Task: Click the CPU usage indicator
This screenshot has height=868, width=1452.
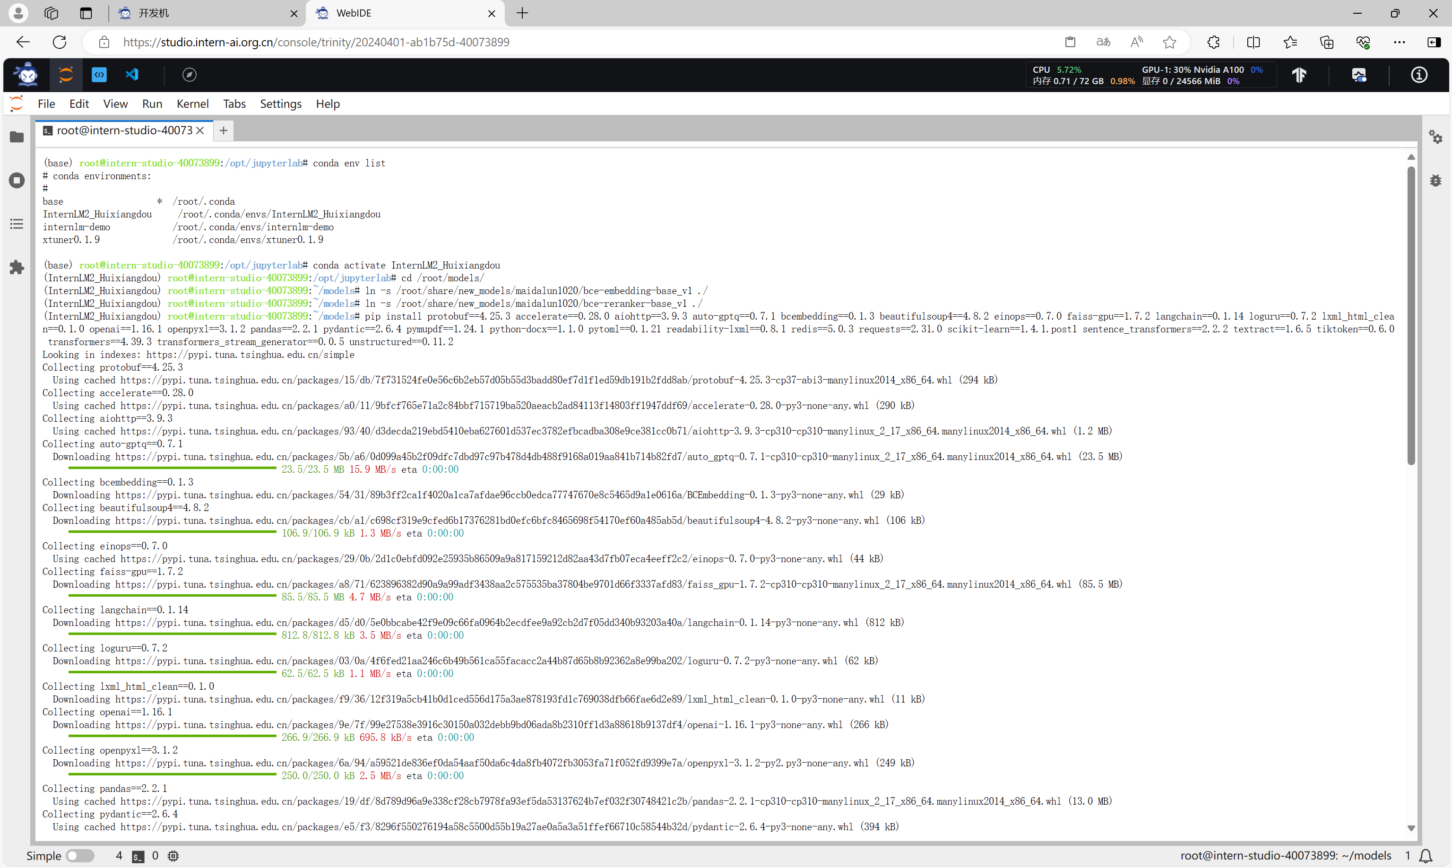Action: 1057,69
